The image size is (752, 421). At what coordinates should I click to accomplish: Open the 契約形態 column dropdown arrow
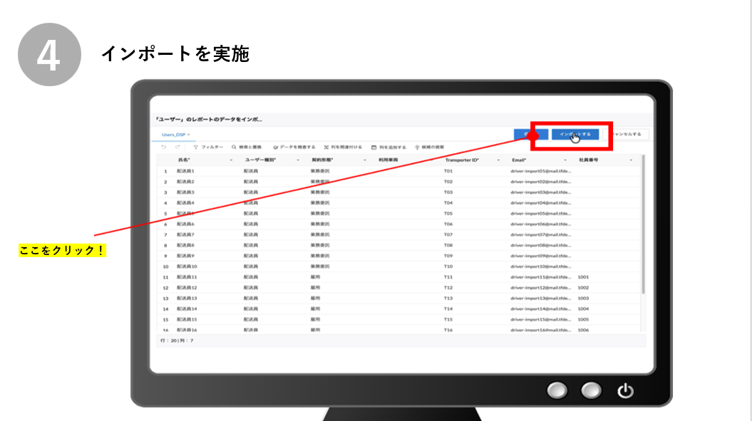pos(364,161)
